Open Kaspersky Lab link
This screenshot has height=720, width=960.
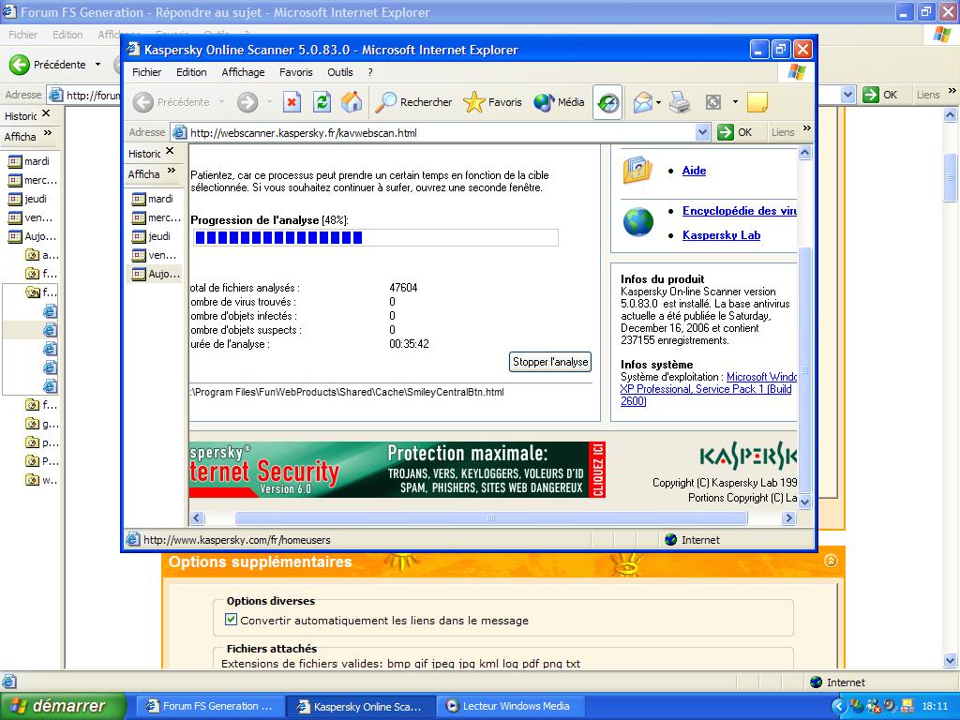(x=721, y=235)
